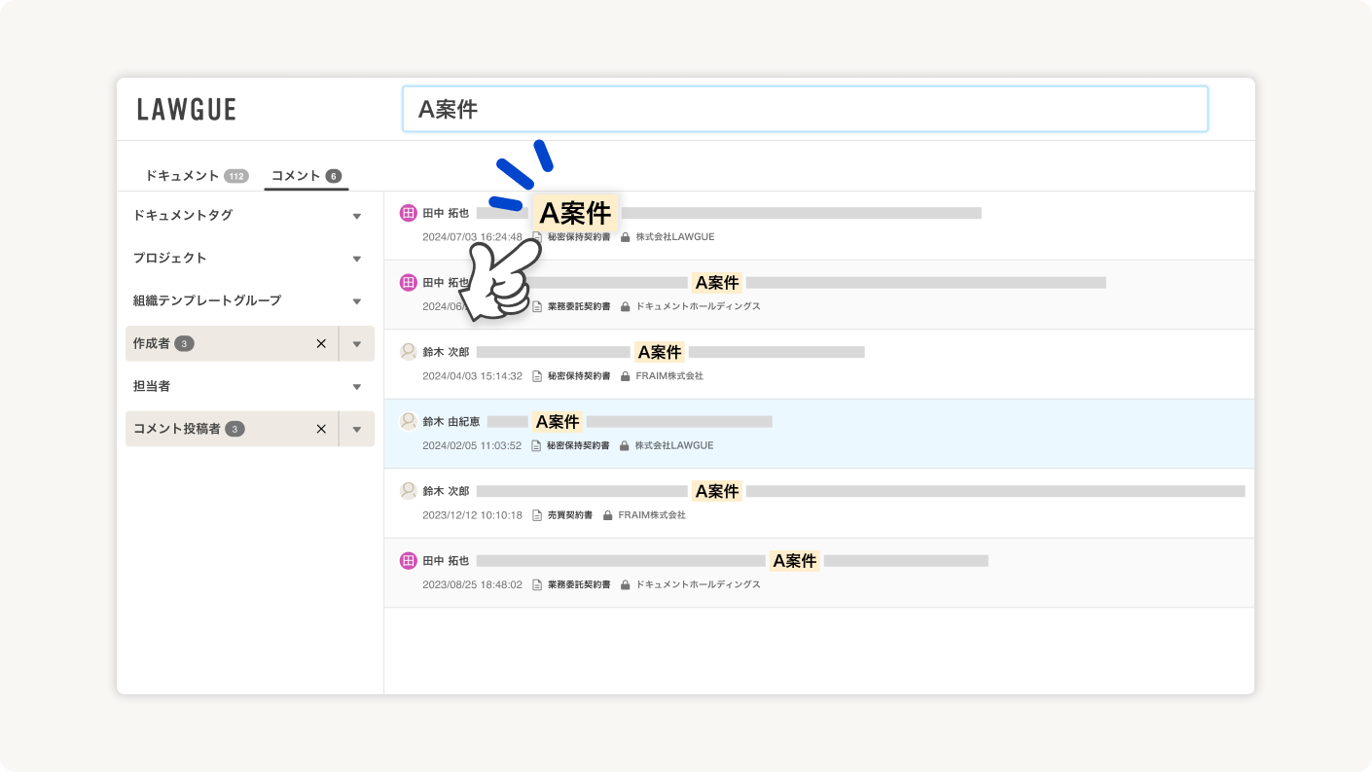Click the document icon beside 業務委託契約書
Screen dimensions: 1372x772
tap(536, 305)
